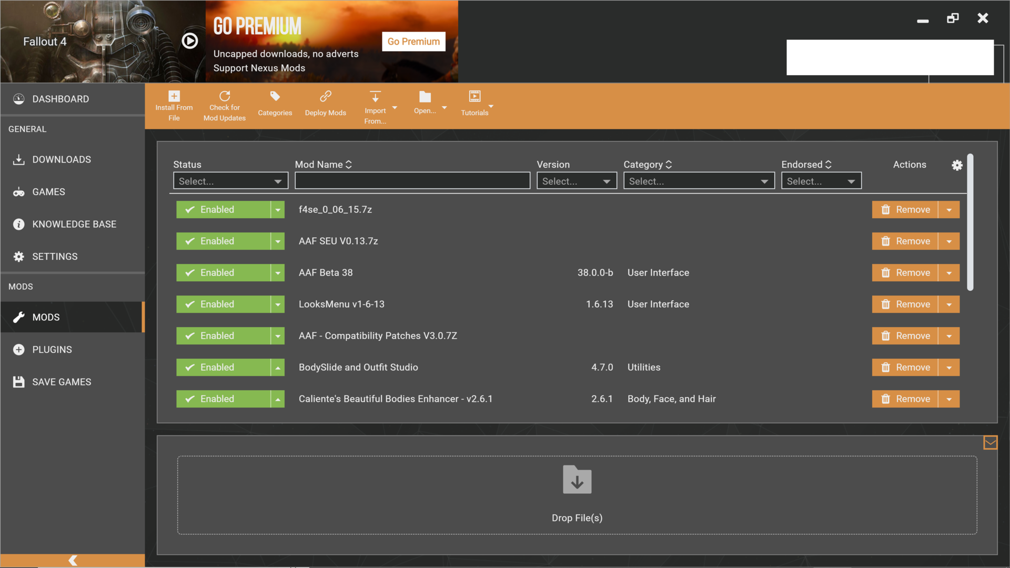This screenshot has height=568, width=1010.
Task: Open status arrow for f4se_0_06_15.7z
Action: pos(278,210)
